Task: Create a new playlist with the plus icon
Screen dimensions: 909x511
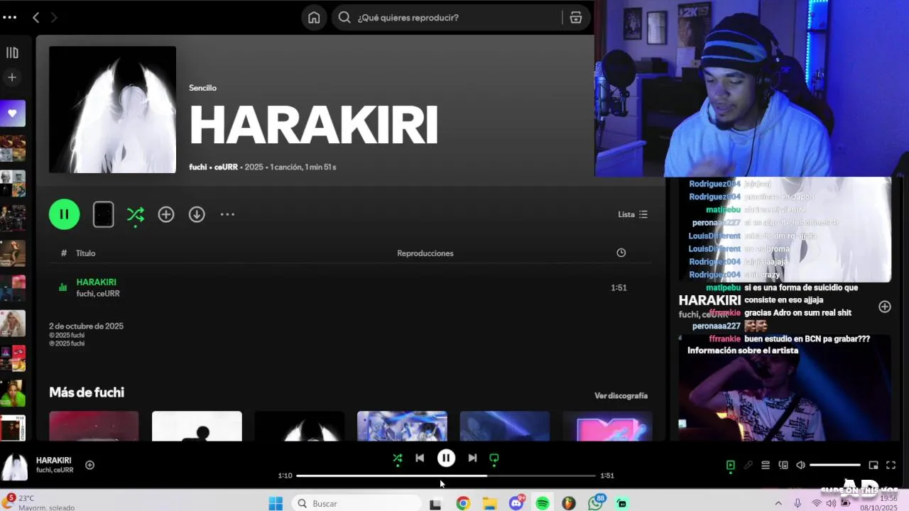Action: coord(12,77)
